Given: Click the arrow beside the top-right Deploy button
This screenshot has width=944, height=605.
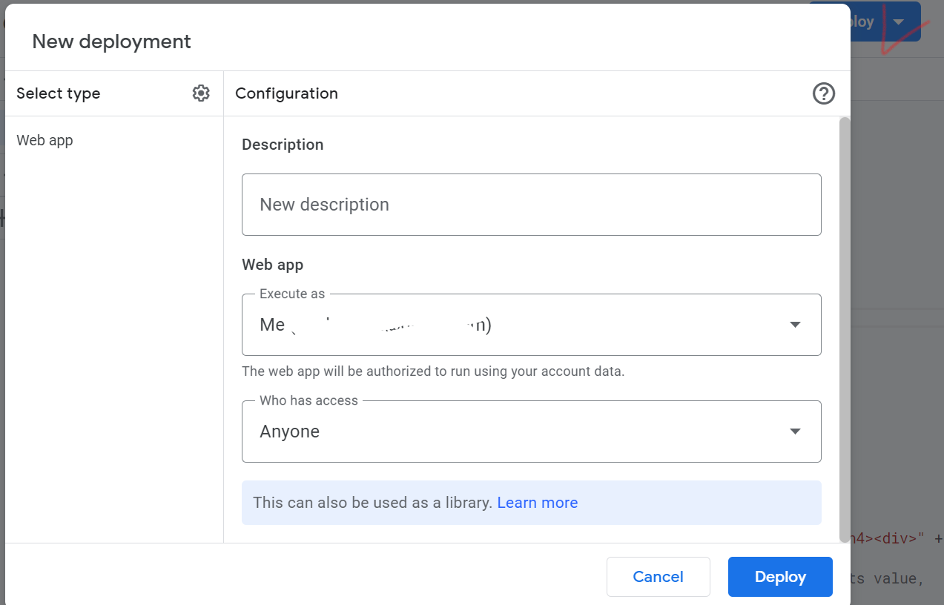Looking at the screenshot, I should click(x=899, y=22).
